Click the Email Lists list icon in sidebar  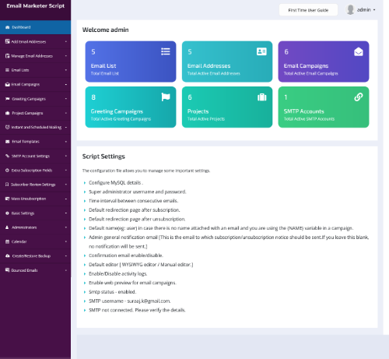pyautogui.click(x=8, y=70)
